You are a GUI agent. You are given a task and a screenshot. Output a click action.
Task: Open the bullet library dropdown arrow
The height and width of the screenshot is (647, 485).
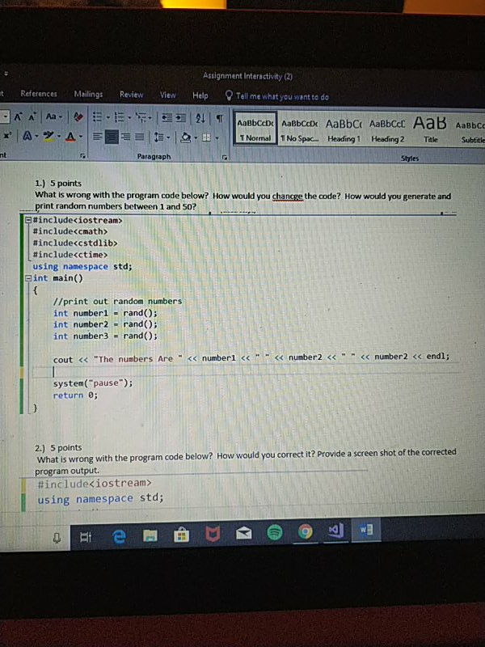[x=108, y=118]
